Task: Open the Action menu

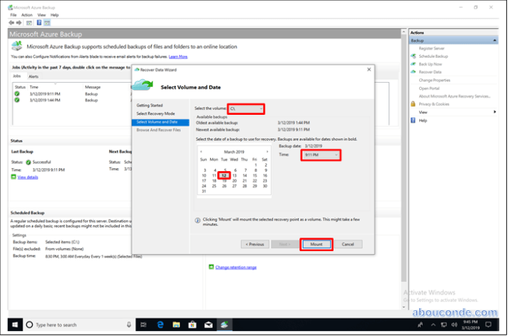Action: coord(27,14)
